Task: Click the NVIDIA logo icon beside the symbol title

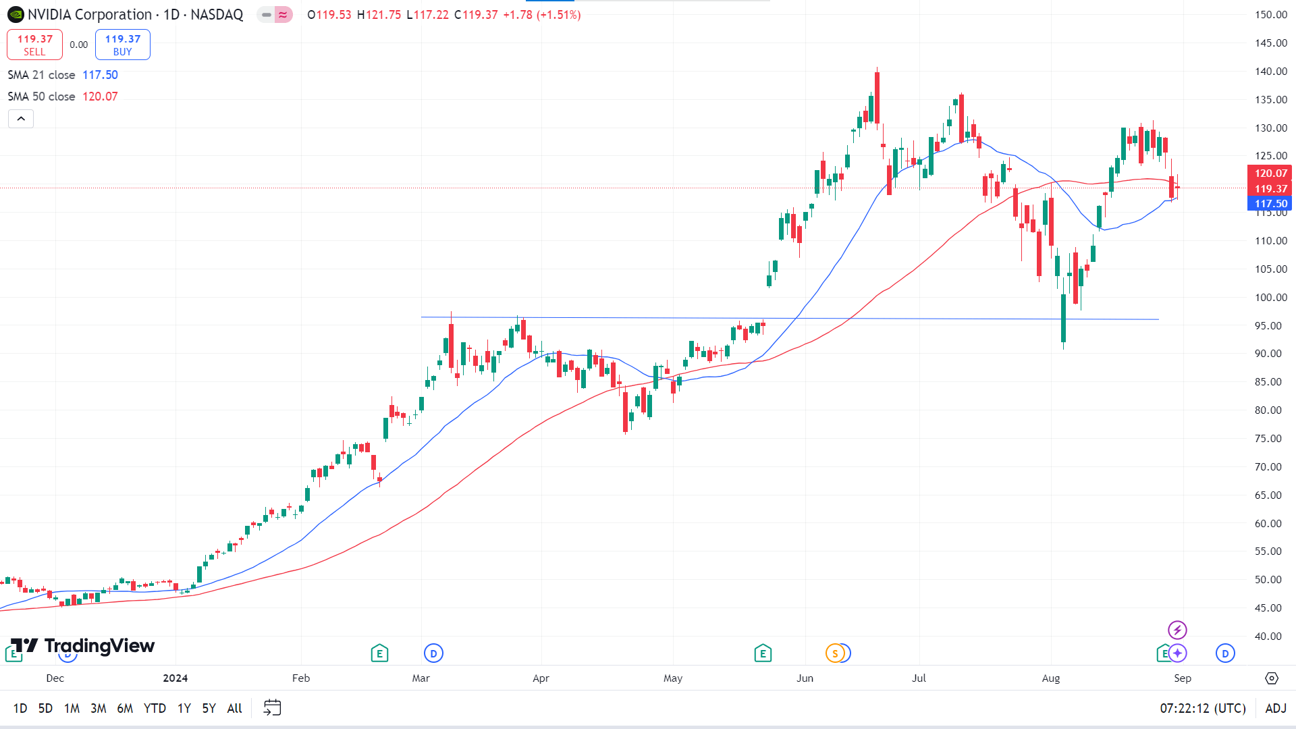Action: 16,15
